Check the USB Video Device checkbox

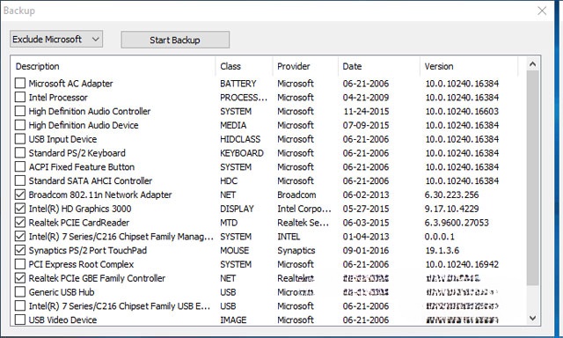[x=20, y=320]
